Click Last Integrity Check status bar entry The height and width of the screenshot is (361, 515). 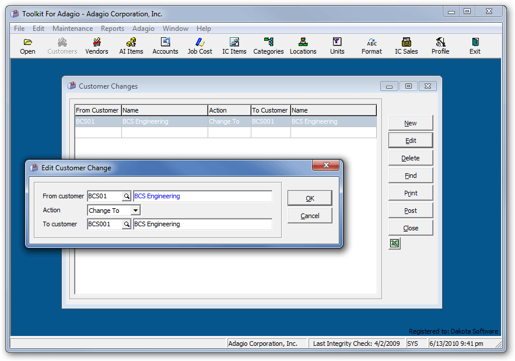[x=356, y=344]
